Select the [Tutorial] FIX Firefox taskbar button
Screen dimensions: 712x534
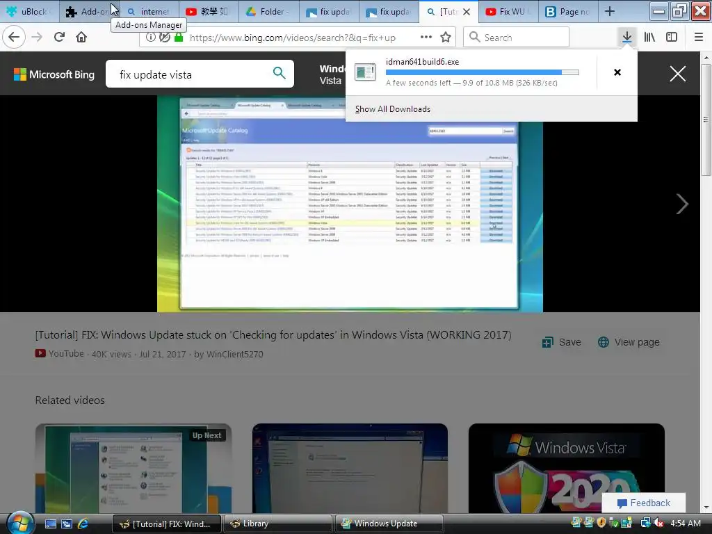pos(167,524)
